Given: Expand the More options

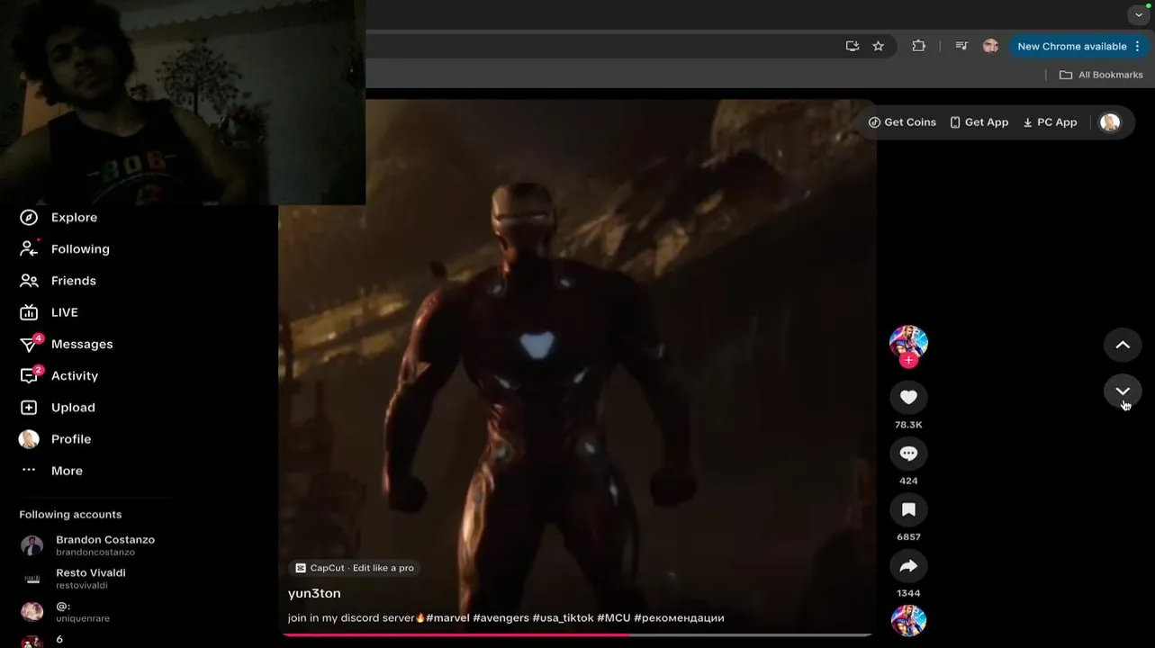Looking at the screenshot, I should coord(51,471).
